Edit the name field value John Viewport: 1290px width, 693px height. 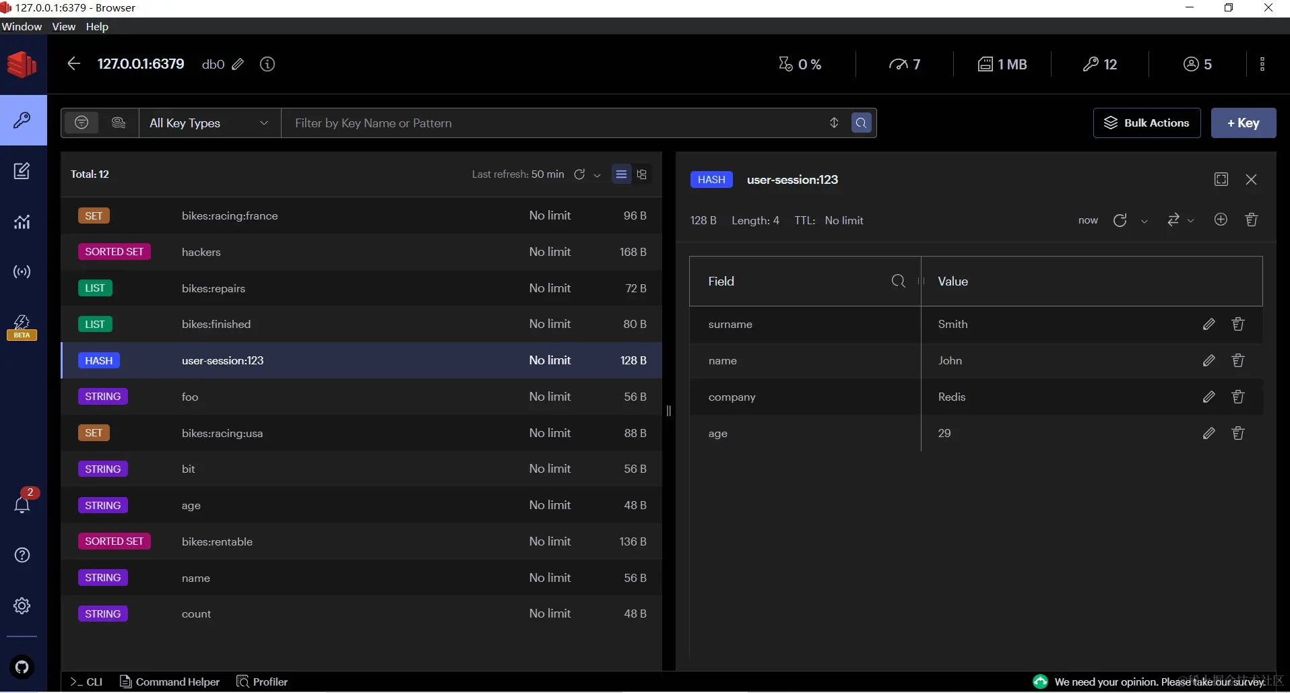pyautogui.click(x=1209, y=360)
